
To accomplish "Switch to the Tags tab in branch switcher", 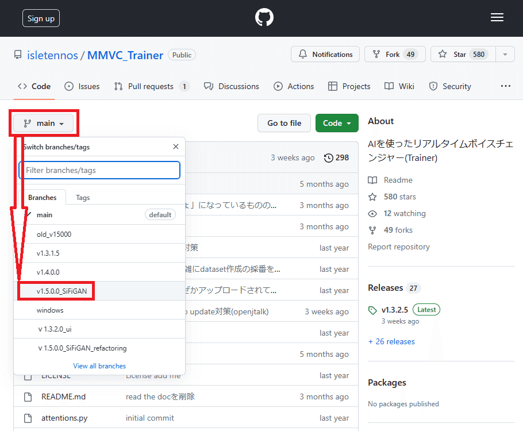I will pyautogui.click(x=82, y=197).
